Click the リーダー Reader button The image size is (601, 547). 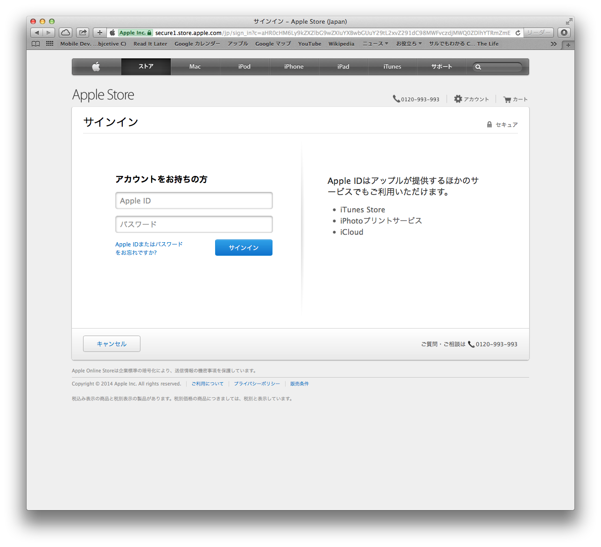click(x=538, y=33)
